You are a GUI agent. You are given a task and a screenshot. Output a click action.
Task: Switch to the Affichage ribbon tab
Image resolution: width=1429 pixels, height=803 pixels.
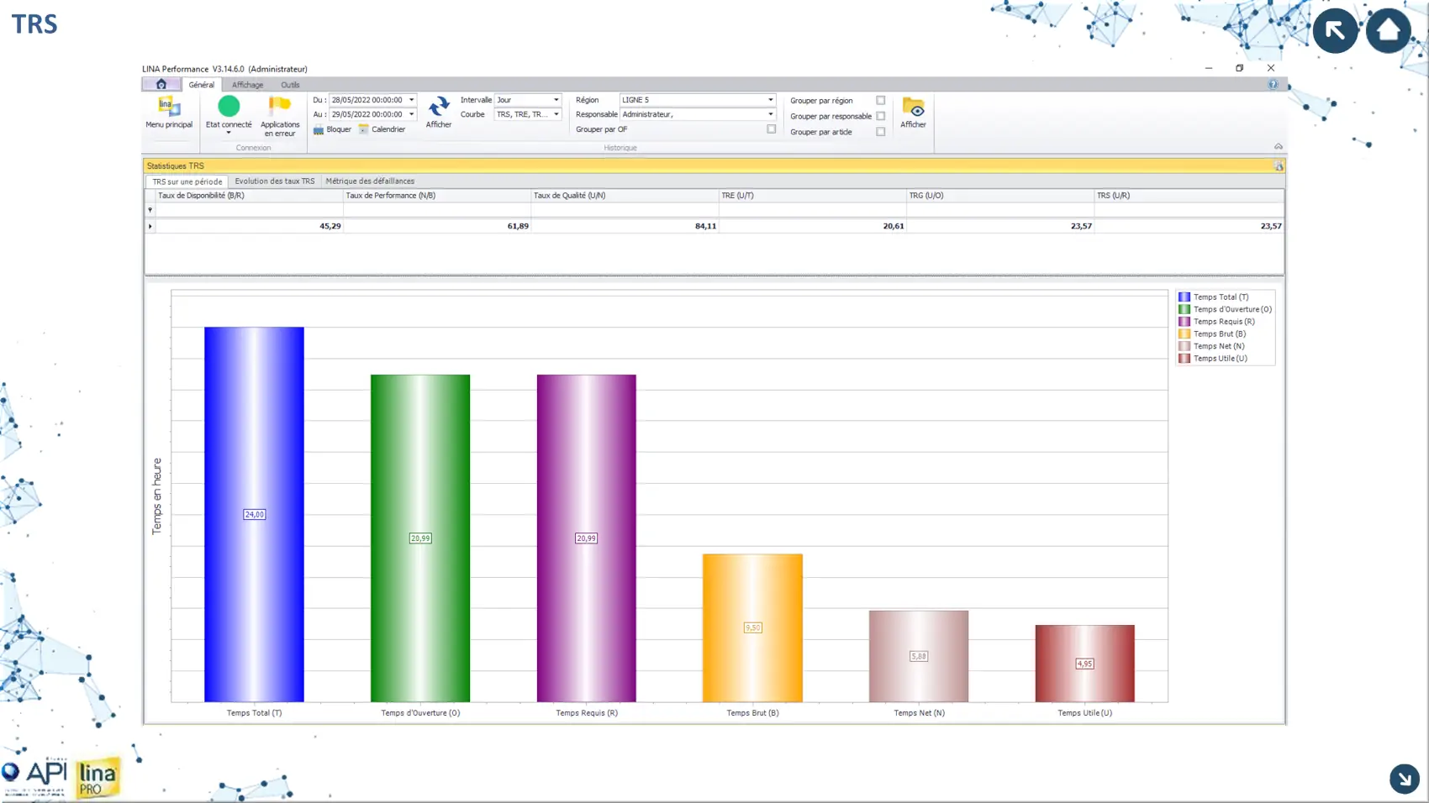point(247,85)
